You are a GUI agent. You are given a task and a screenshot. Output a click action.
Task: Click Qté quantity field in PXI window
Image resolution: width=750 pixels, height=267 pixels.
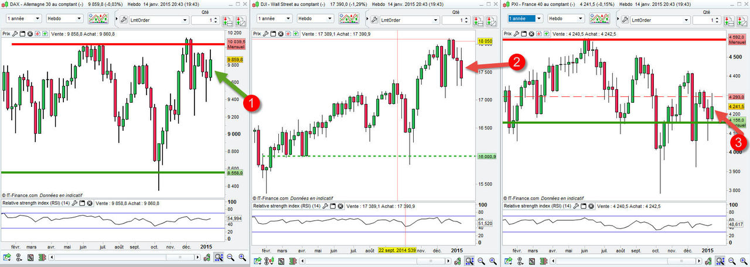[708, 20]
